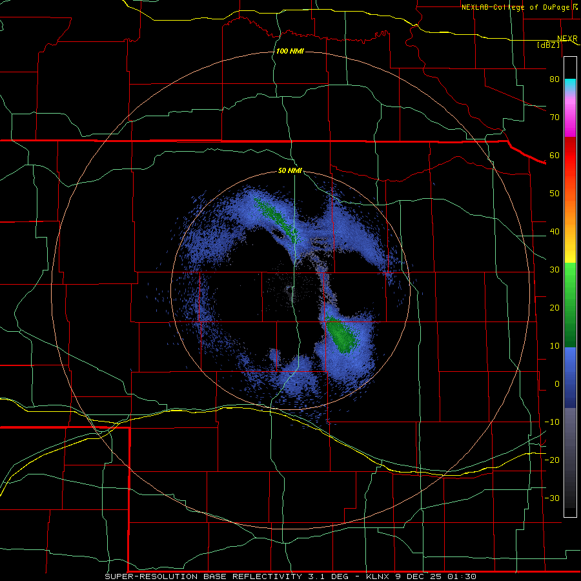Screen dimensions: 581x581
Task: Click the 0 value on the dBZ scale
Action: 557,384
